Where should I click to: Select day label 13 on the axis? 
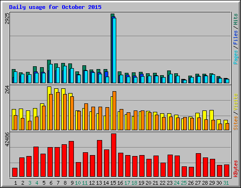pos(99,183)
